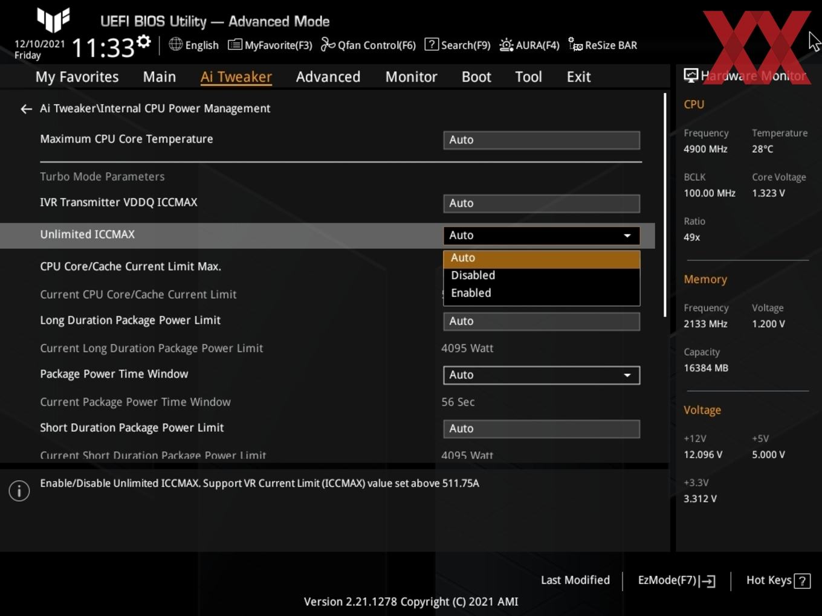822x616 pixels.
Task: Click the back arrow beside Ai Tweaker path
Action: click(26, 109)
